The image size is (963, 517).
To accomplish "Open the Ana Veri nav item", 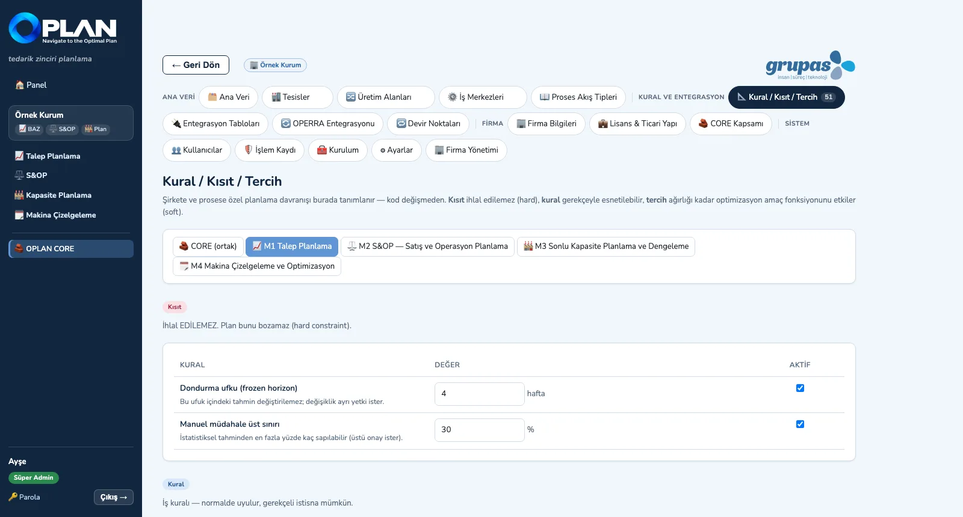I will [229, 97].
